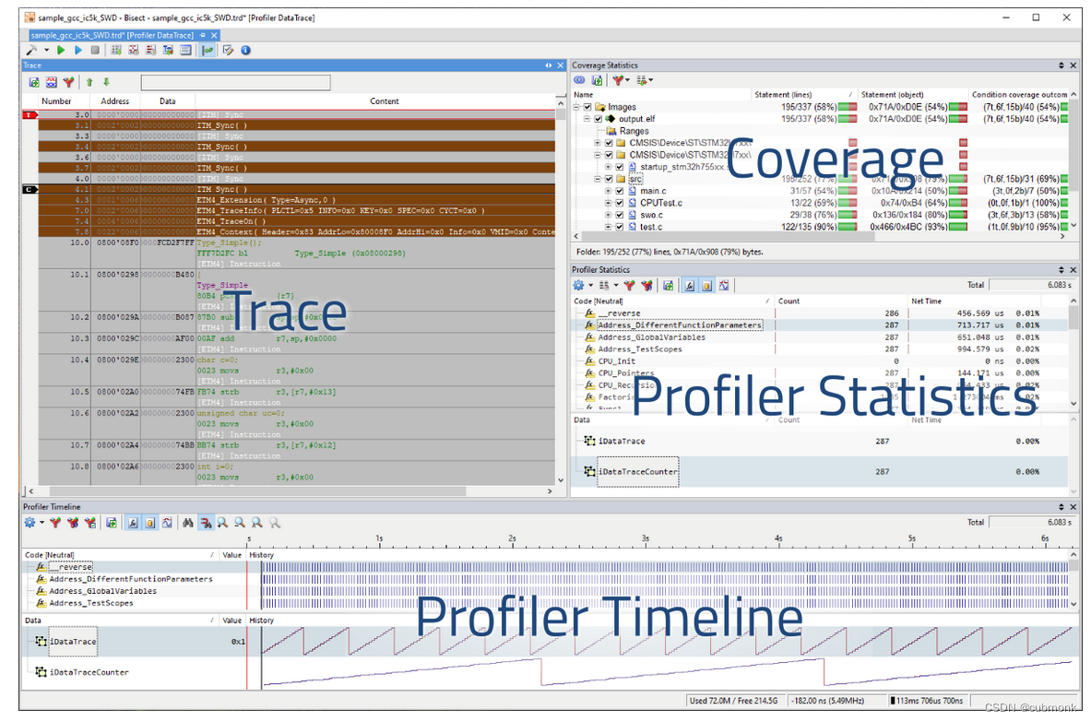Screen dimensions: 1091x721
Task: Click the first red funnel in Profiler Timeline
Action: [x=55, y=523]
